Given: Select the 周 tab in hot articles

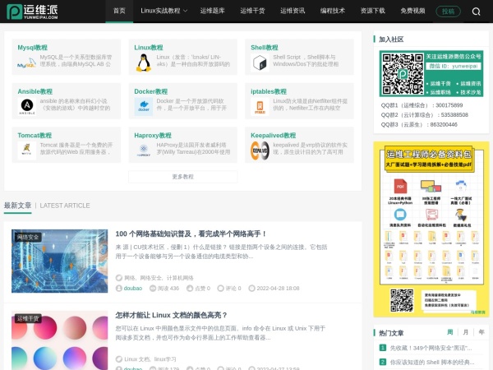Looking at the screenshot, I should (449, 332).
